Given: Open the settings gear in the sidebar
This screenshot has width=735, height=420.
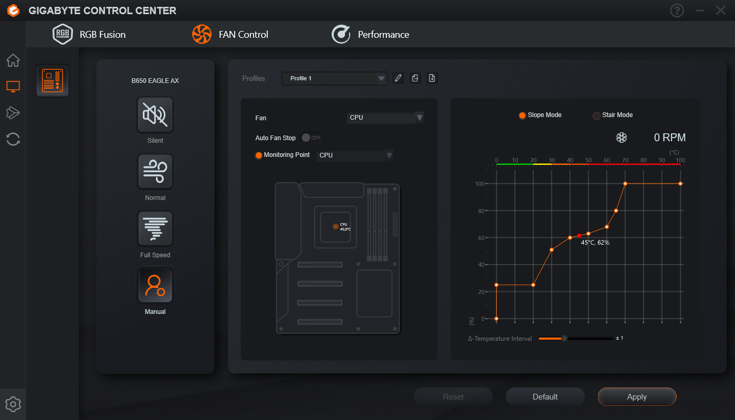Looking at the screenshot, I should [13, 404].
